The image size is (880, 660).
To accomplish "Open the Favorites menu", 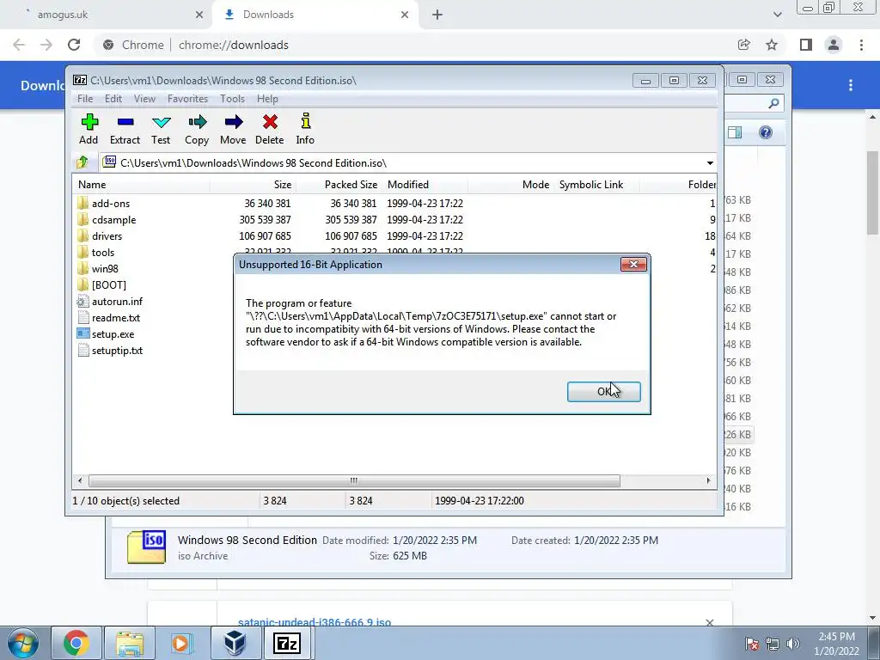I will pos(187,99).
